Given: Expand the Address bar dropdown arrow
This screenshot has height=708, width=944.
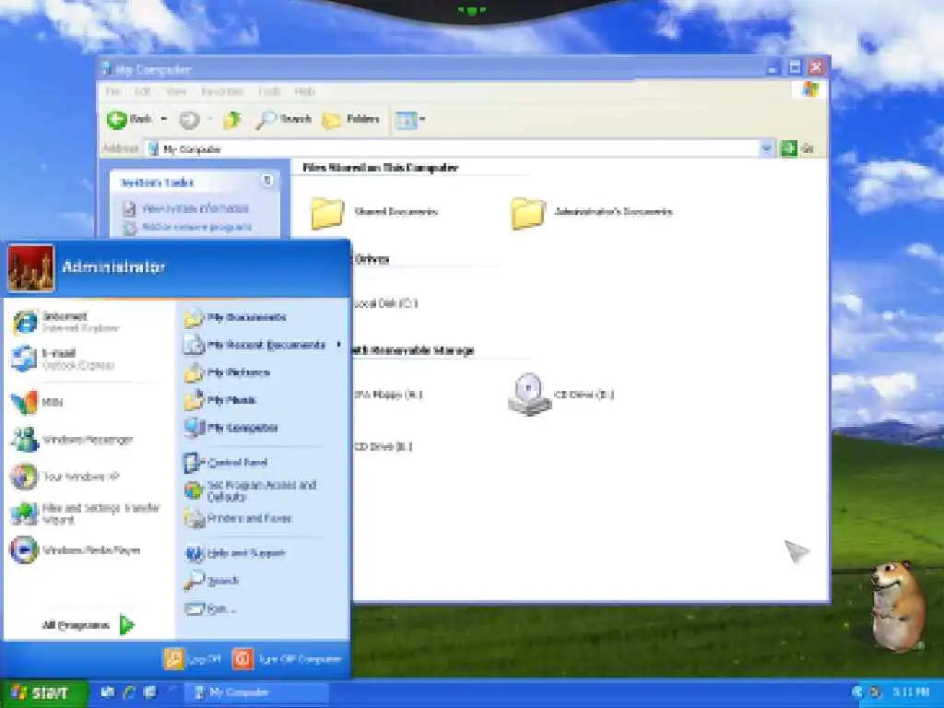Looking at the screenshot, I should 766,148.
